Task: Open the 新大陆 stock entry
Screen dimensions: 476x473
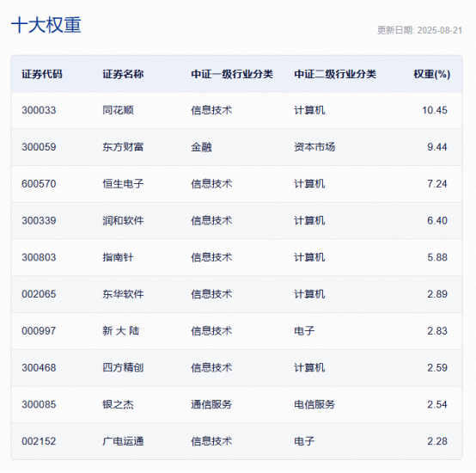Action: click(121, 331)
